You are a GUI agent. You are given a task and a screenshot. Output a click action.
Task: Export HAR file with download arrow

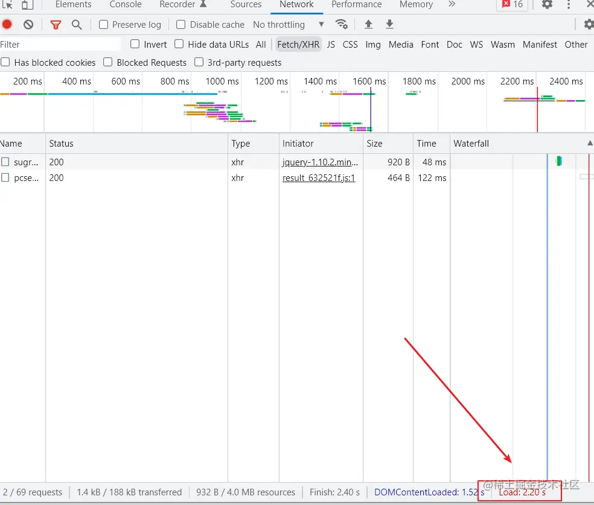pyautogui.click(x=389, y=24)
